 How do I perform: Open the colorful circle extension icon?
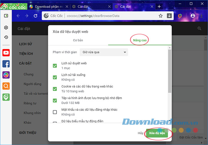coord(180,16)
